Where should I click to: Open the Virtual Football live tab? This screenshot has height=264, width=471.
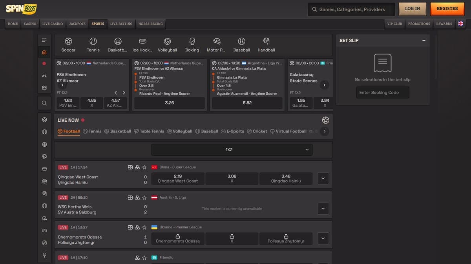[x=288, y=131]
